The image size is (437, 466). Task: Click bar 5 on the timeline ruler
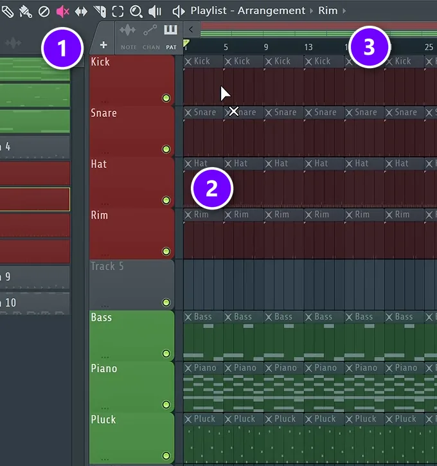(226, 47)
